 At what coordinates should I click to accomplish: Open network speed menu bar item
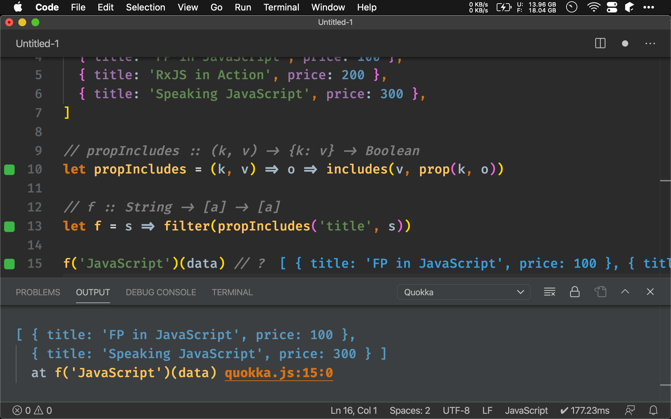pyautogui.click(x=478, y=7)
